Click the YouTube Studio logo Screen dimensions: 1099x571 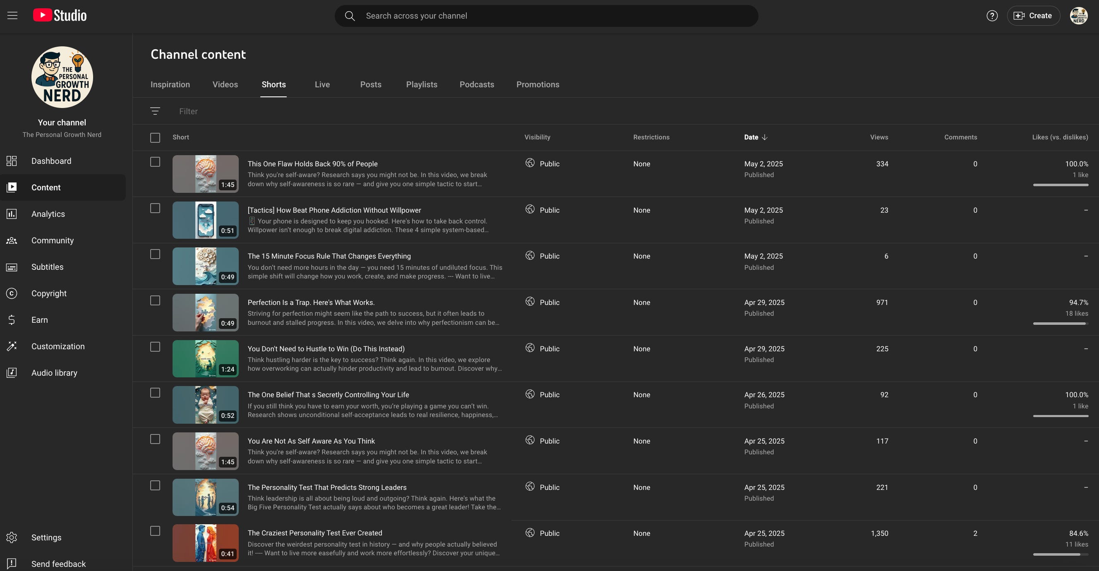click(60, 16)
